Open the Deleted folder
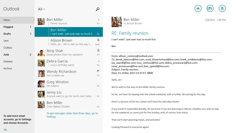 (17, 62)
